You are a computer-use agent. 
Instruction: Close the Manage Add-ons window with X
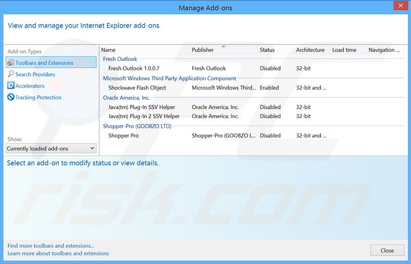tap(401, 6)
